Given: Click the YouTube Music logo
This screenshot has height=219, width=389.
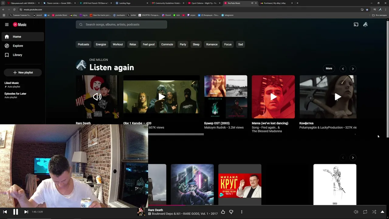Looking at the screenshot, I should pos(20,25).
